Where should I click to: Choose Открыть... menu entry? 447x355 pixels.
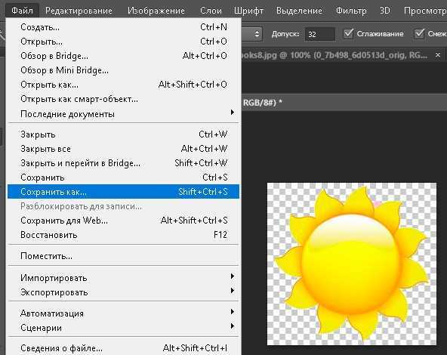[123, 42]
